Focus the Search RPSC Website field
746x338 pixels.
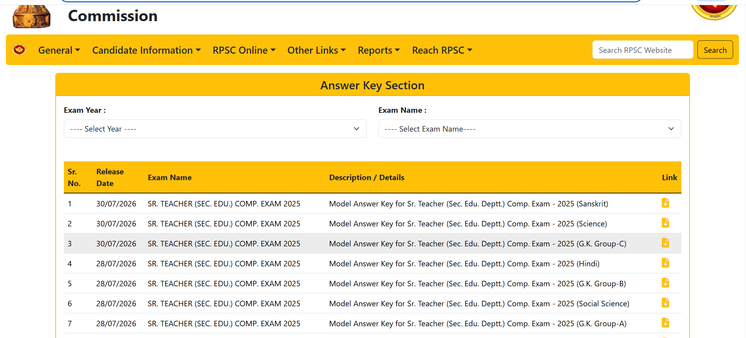643,50
